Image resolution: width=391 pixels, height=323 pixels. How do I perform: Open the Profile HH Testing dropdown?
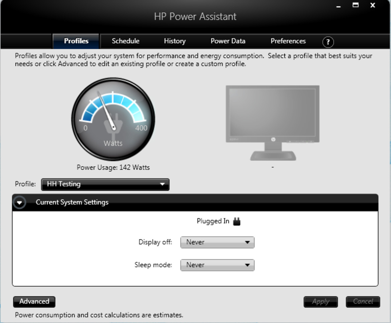tap(105, 185)
